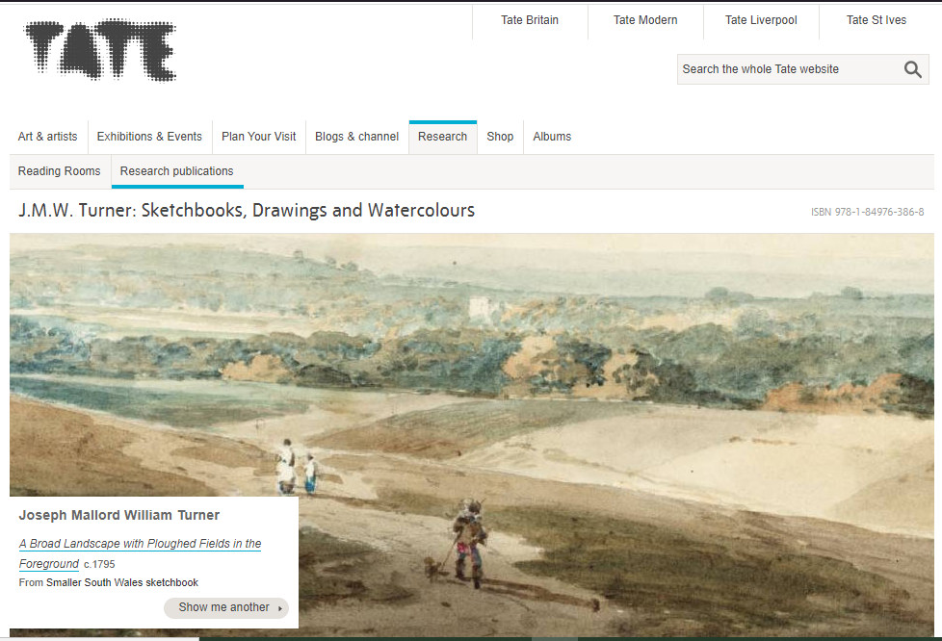Select the Research publications subtab
Viewport: 942px width, 641px height.
point(176,171)
